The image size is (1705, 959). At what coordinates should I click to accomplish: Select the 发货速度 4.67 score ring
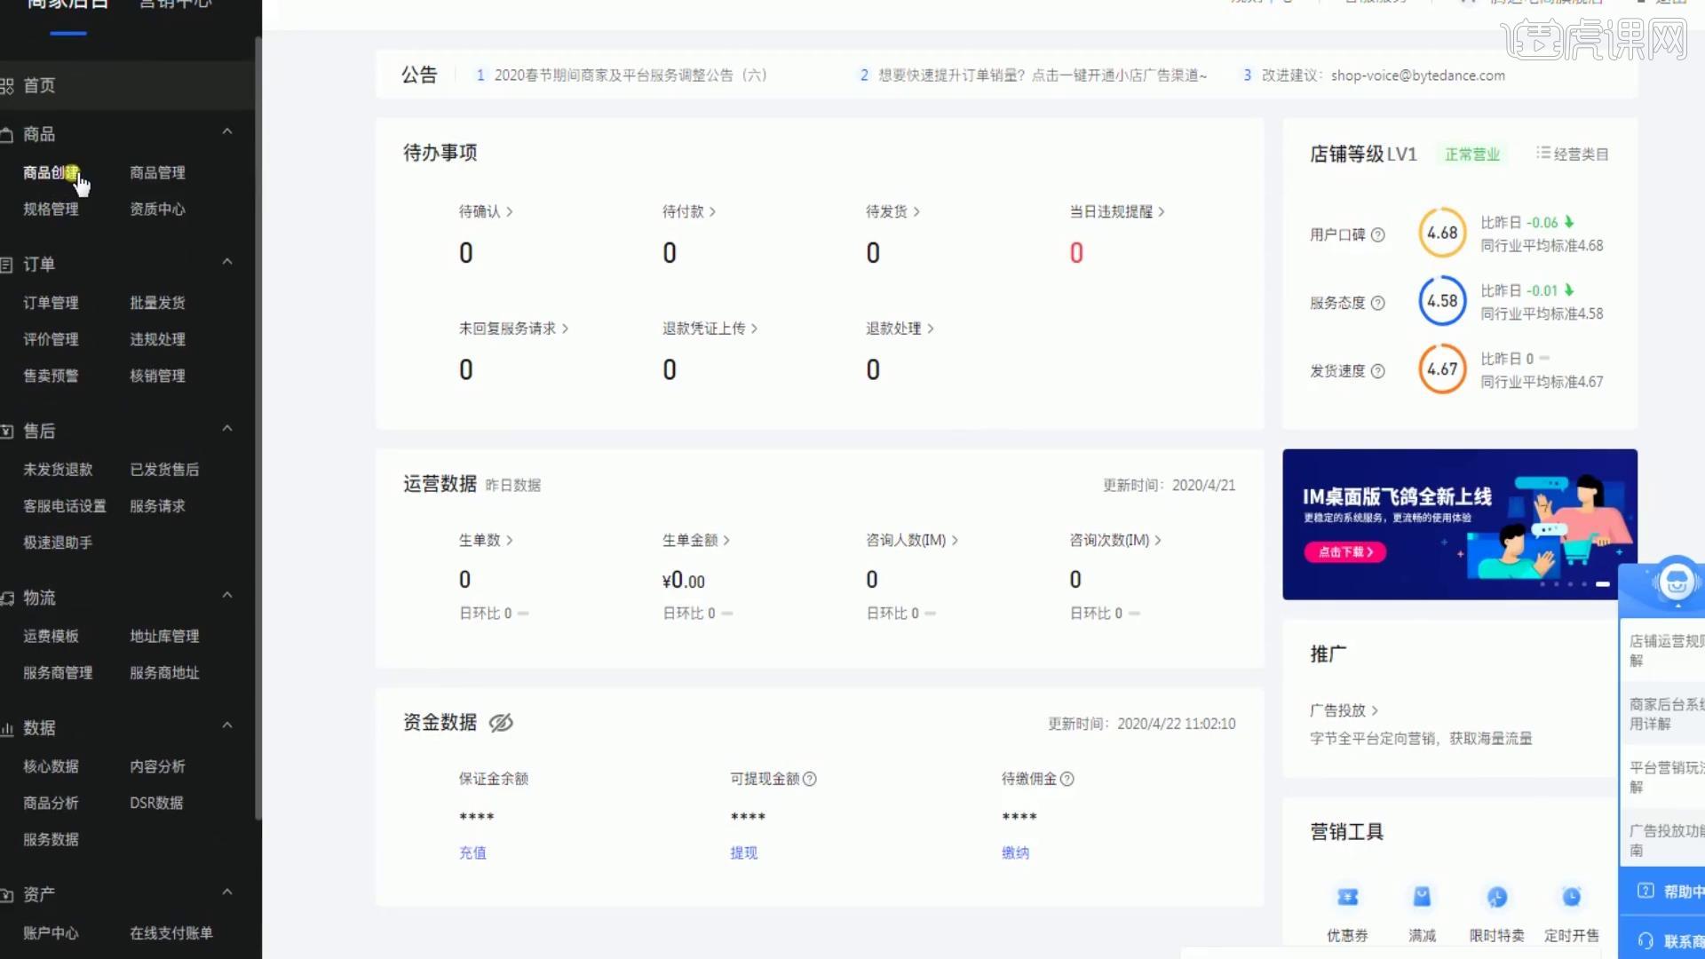1442,369
